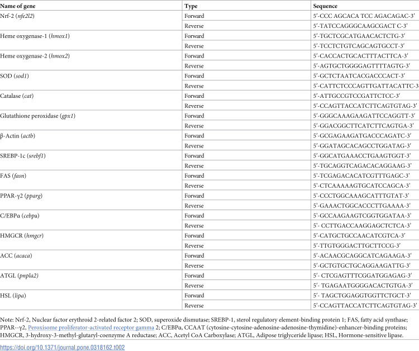
Task: Select the Heme oxygenase-1 (hmox1) cell
Action: pos(91,41)
